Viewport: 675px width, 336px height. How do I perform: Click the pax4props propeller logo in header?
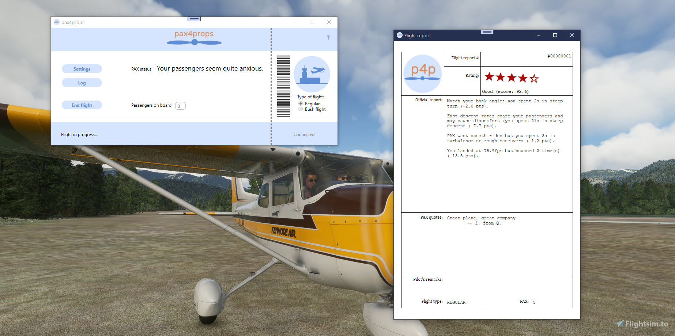click(x=194, y=38)
